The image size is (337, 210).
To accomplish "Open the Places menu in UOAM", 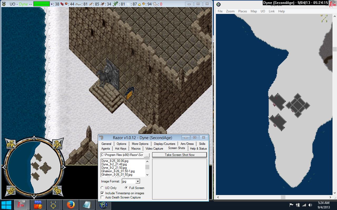I will tap(242, 11).
